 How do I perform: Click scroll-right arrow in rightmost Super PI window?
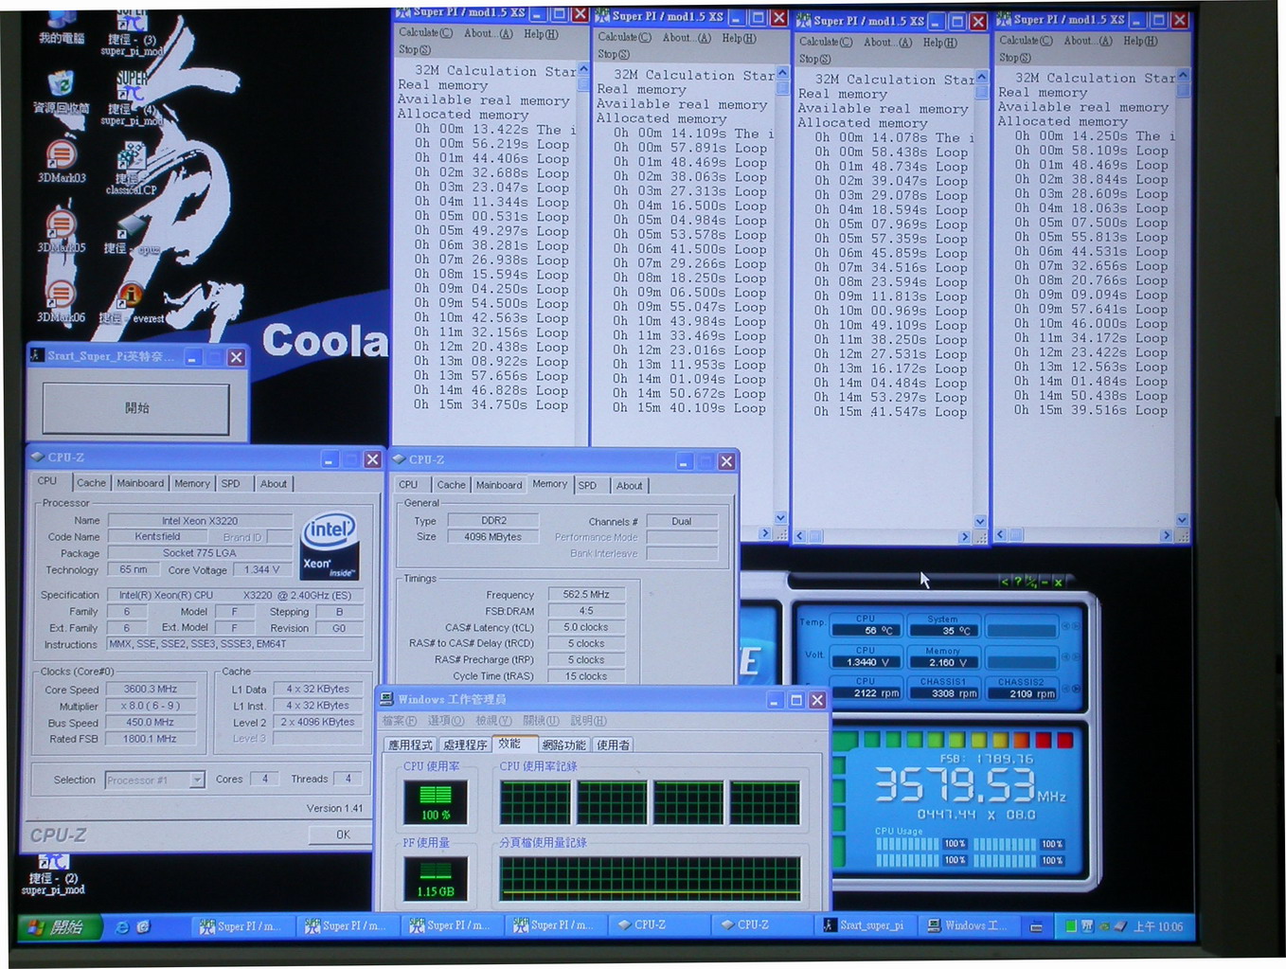point(1166,535)
